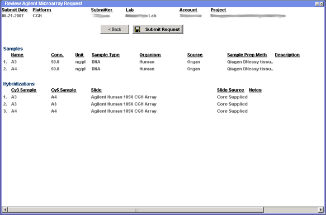Screen dimensions: 326x215
Task: Click the Samples section heading
Action: (x=13, y=49)
